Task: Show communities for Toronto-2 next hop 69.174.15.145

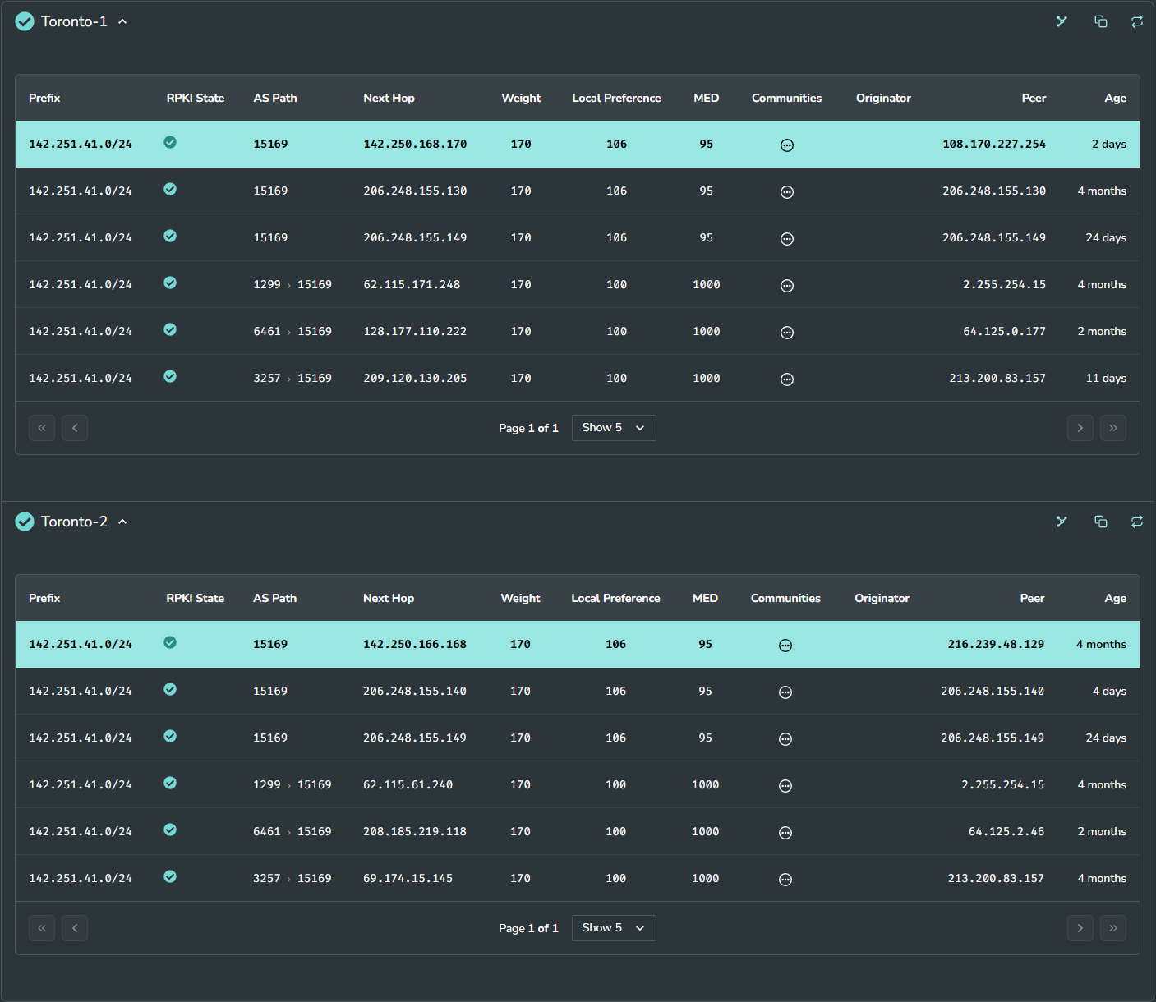Action: [785, 880]
